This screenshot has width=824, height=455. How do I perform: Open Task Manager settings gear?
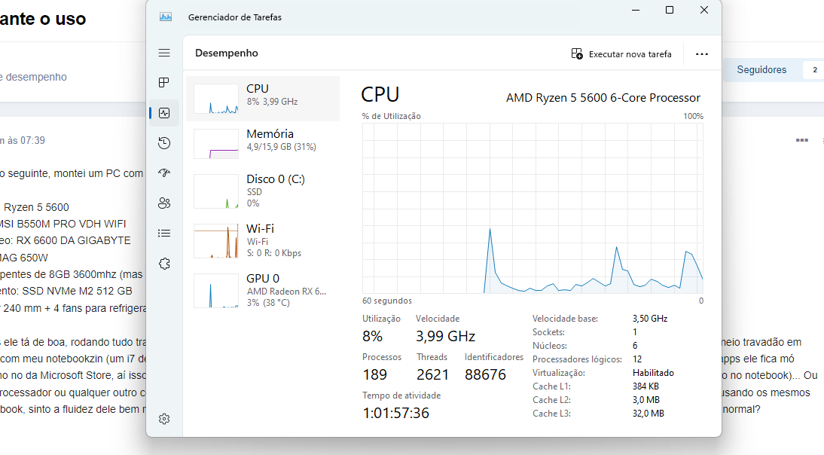pyautogui.click(x=164, y=419)
